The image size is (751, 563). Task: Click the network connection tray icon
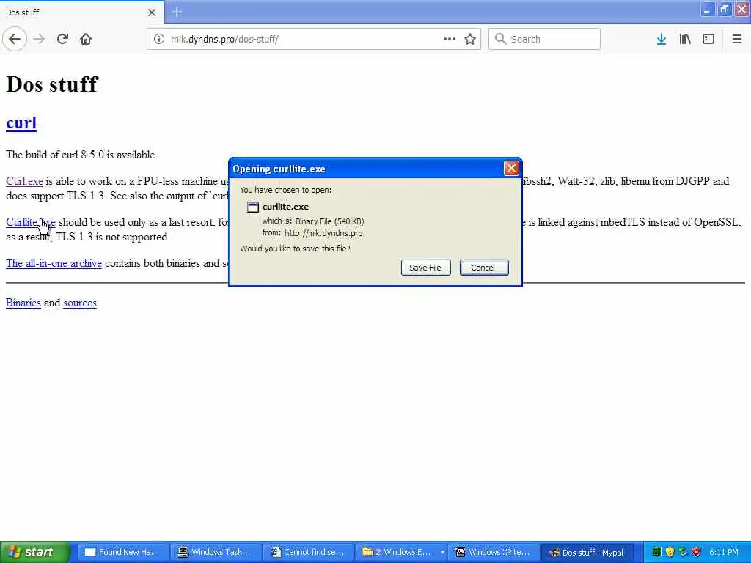[683, 552]
